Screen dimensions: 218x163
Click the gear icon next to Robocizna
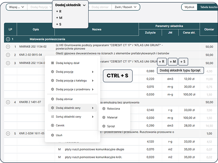[x=104, y=109]
